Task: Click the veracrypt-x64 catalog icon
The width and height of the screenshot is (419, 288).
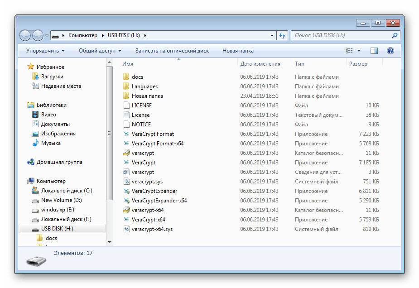Action: 126,210
